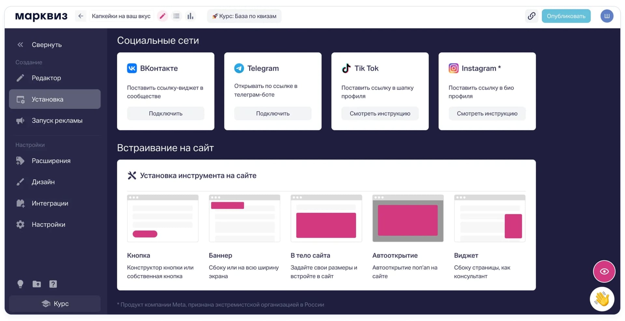Viewport: 625px width, 321px height.
Task: Click the Марквиз logo
Action: point(41,16)
